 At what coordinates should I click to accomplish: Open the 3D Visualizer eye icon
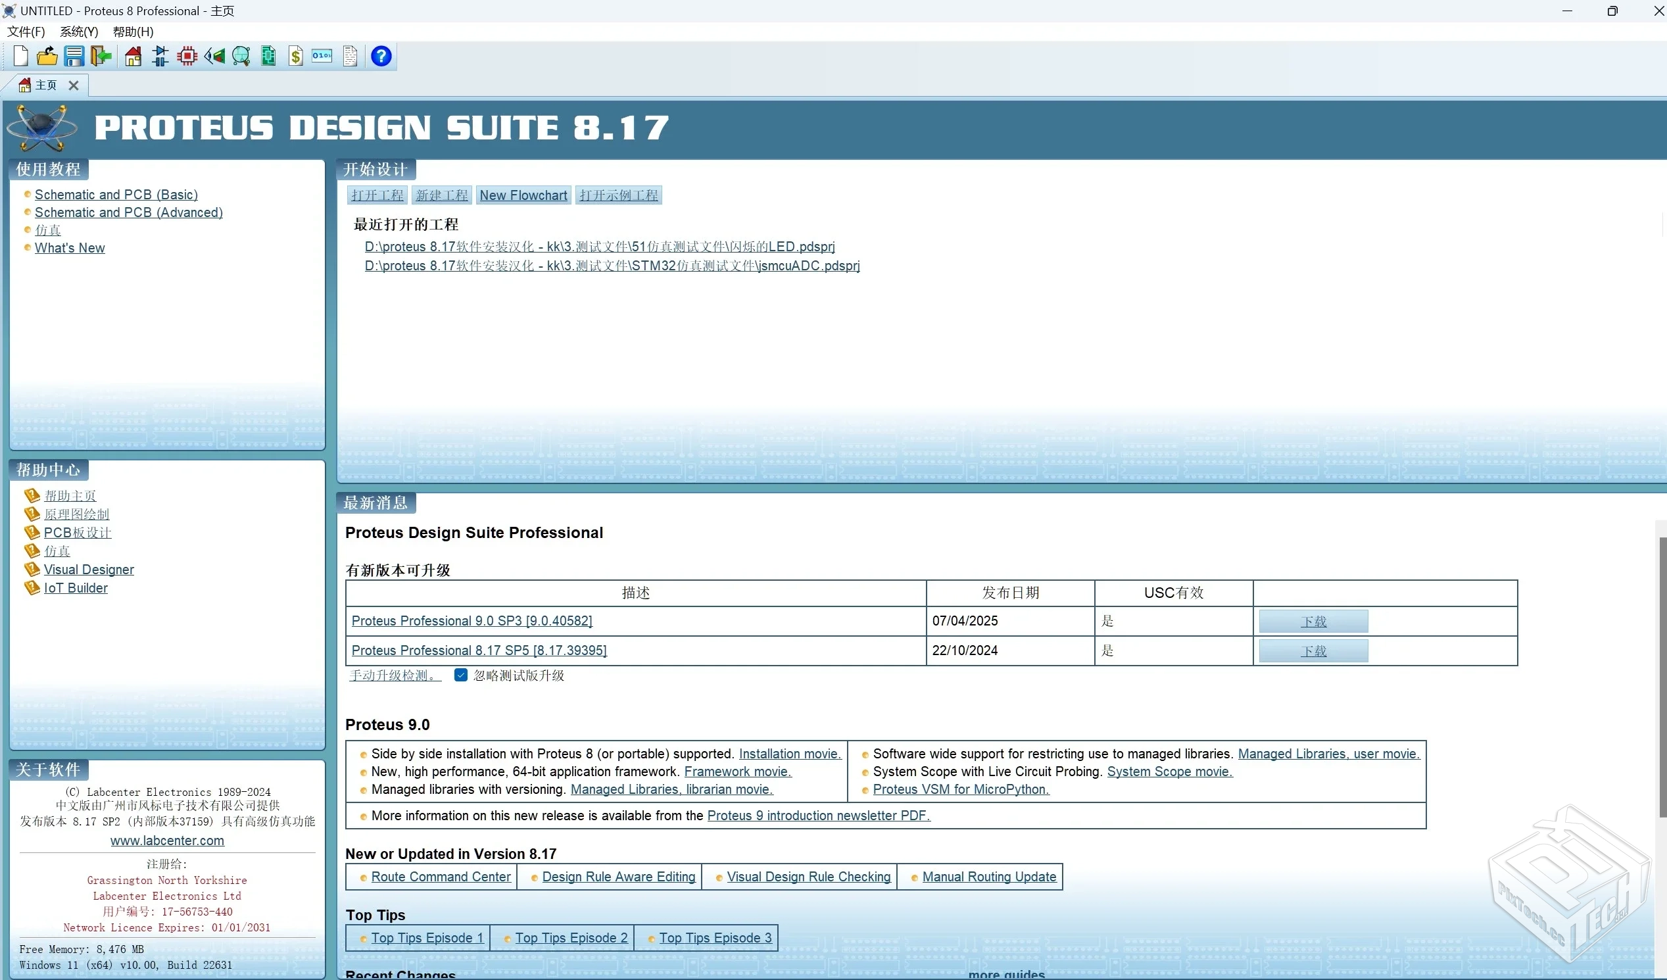(x=214, y=57)
